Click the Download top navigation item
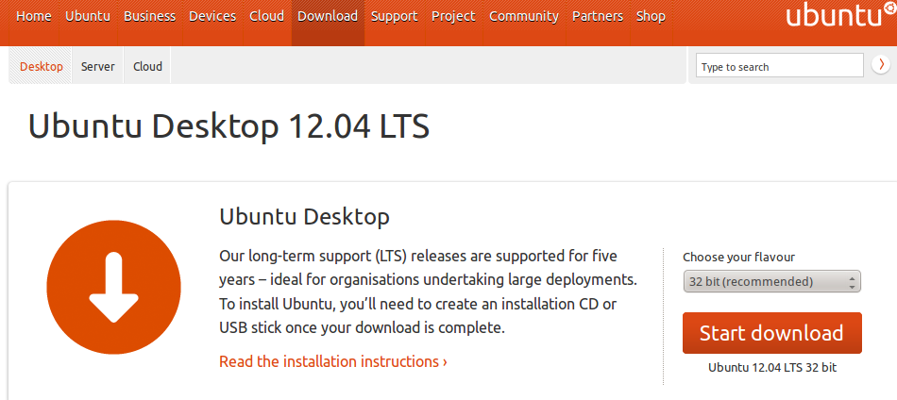The height and width of the screenshot is (400, 897). (327, 16)
